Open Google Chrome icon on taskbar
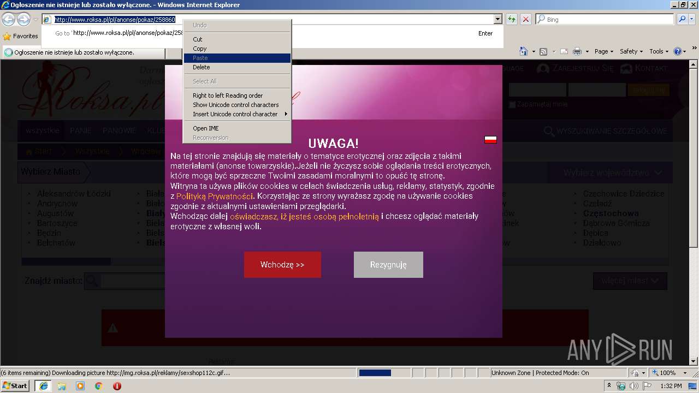699x393 pixels. pyautogui.click(x=99, y=386)
